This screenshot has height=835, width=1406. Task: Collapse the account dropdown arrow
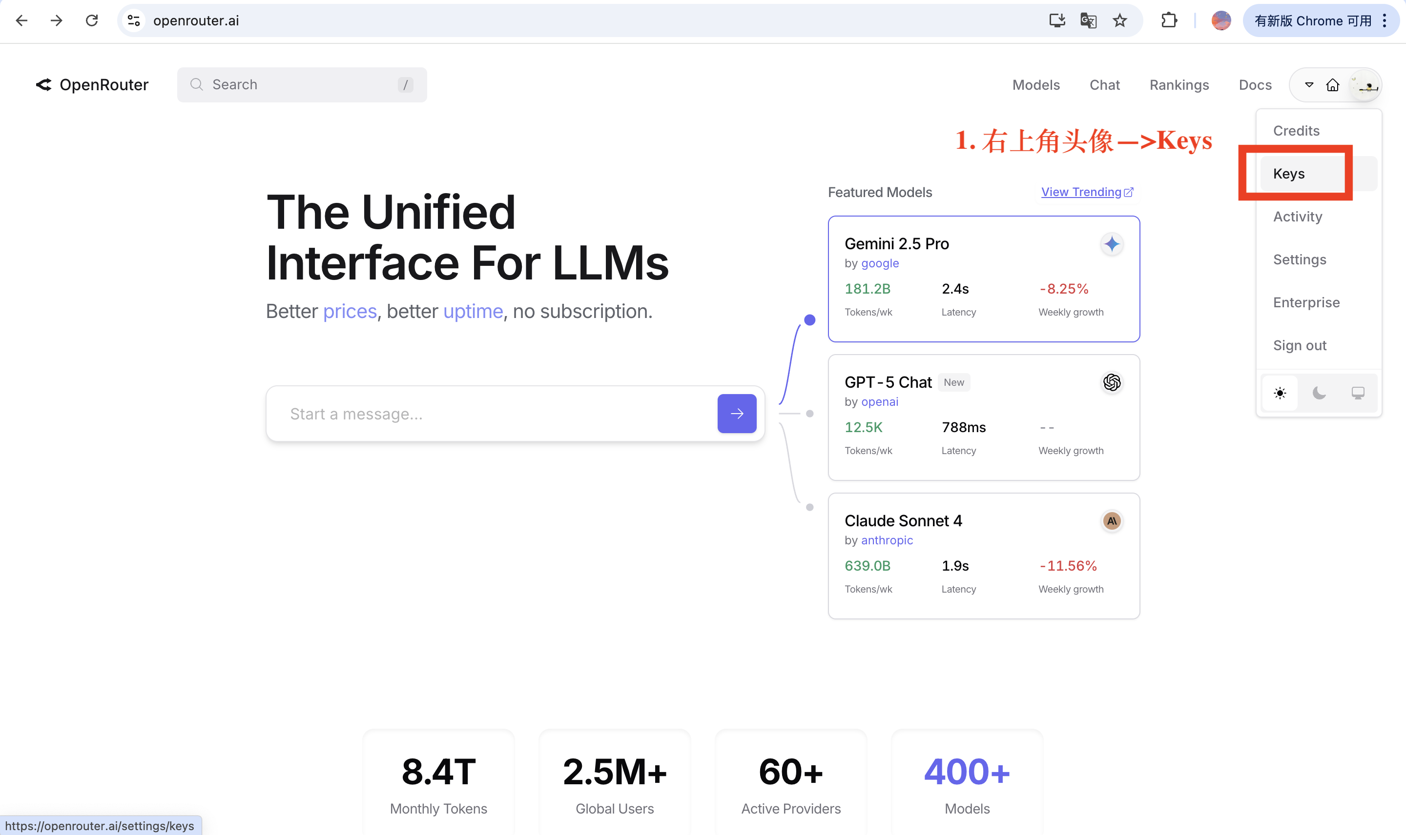tap(1309, 85)
